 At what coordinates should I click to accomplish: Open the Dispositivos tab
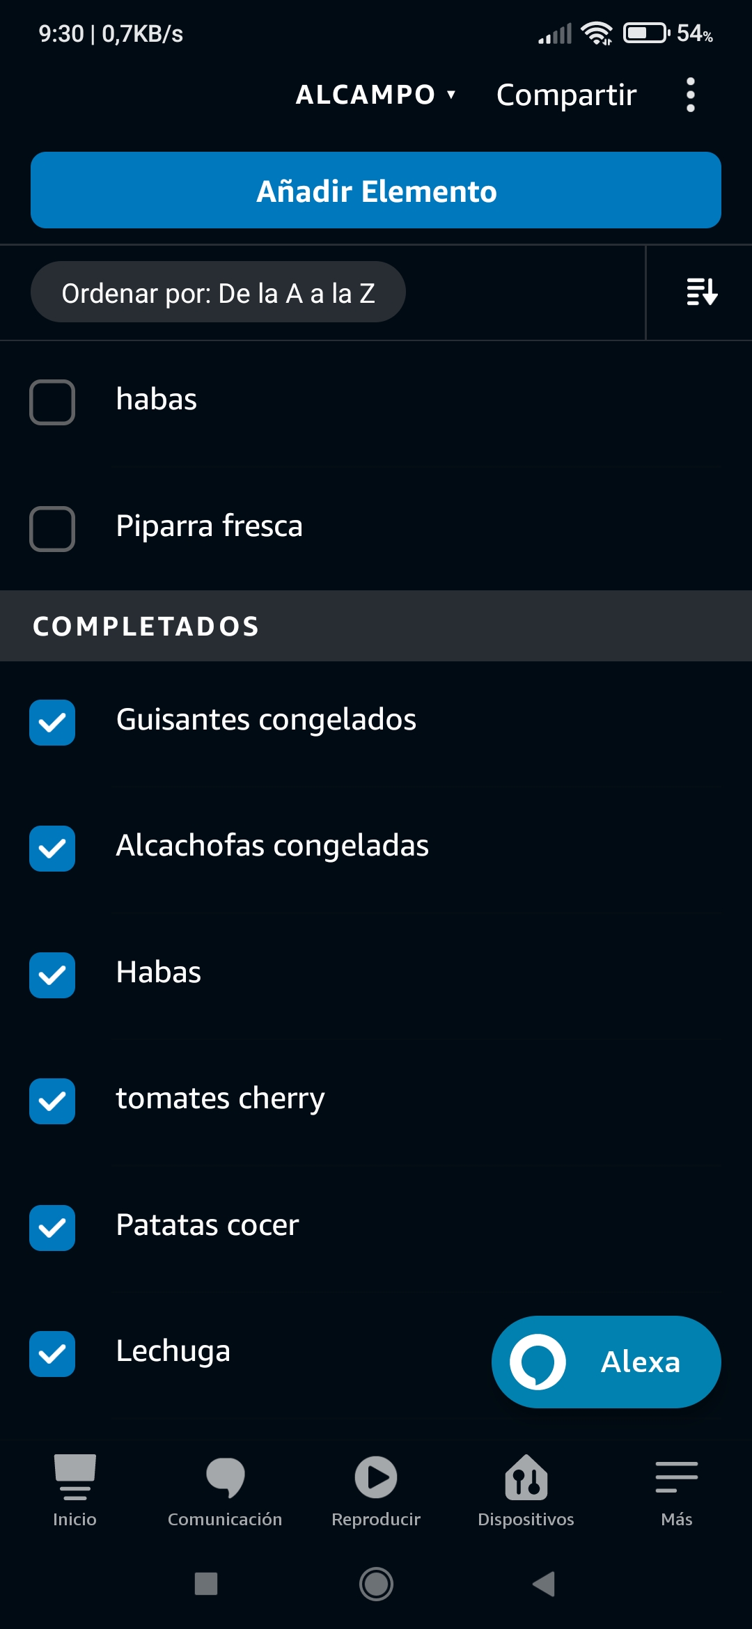point(526,1490)
